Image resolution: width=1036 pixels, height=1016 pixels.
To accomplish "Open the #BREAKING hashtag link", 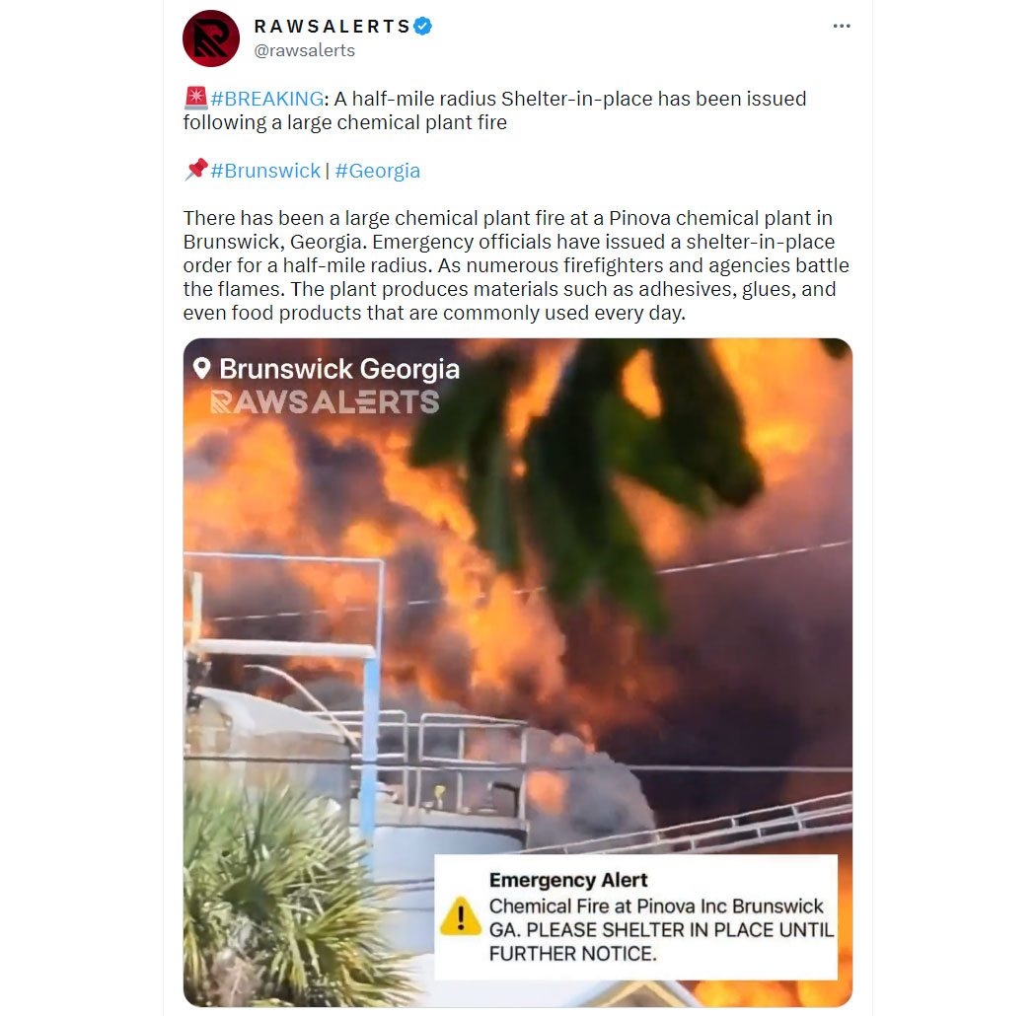I will pyautogui.click(x=267, y=99).
